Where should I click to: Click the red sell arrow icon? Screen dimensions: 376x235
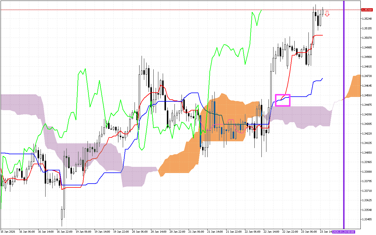[x=327, y=13]
